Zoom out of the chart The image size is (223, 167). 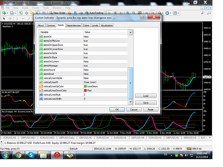[x=133, y=13]
